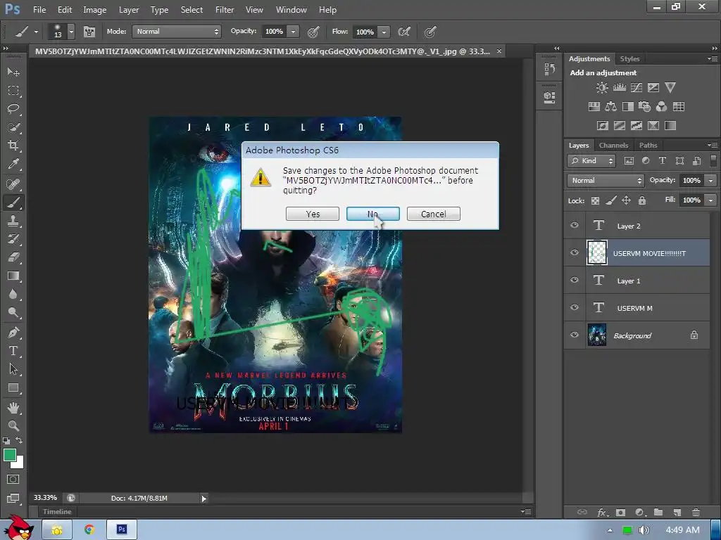Switch to the Channels tab

[x=613, y=145]
